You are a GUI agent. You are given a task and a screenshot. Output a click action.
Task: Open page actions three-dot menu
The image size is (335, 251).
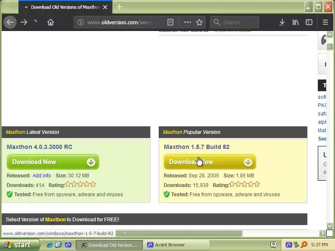(187, 22)
